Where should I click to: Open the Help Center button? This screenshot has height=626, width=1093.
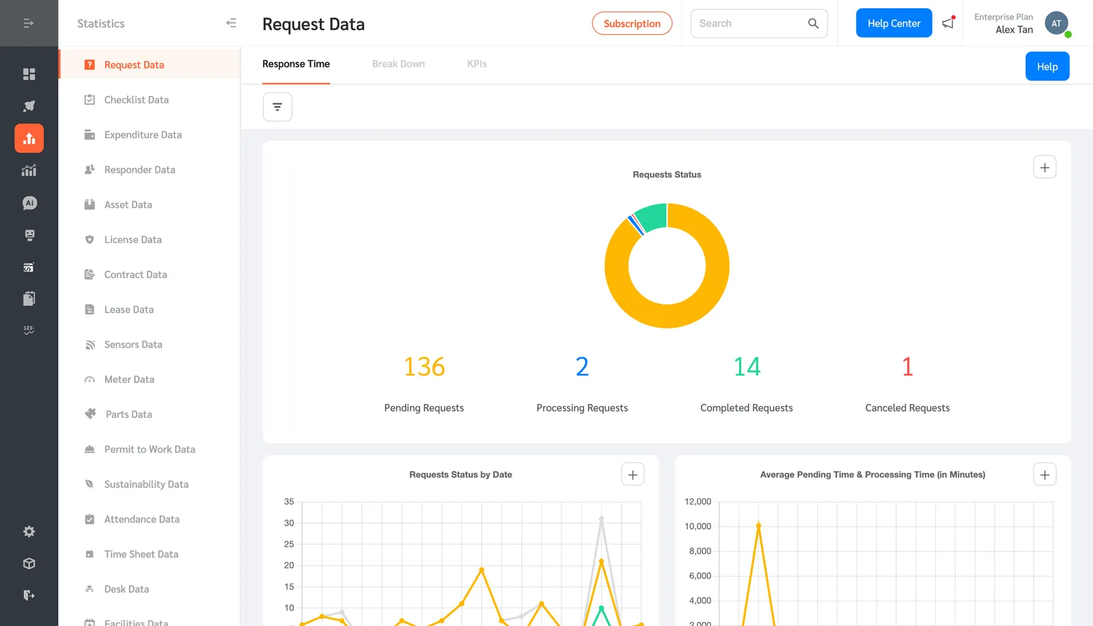[894, 23]
